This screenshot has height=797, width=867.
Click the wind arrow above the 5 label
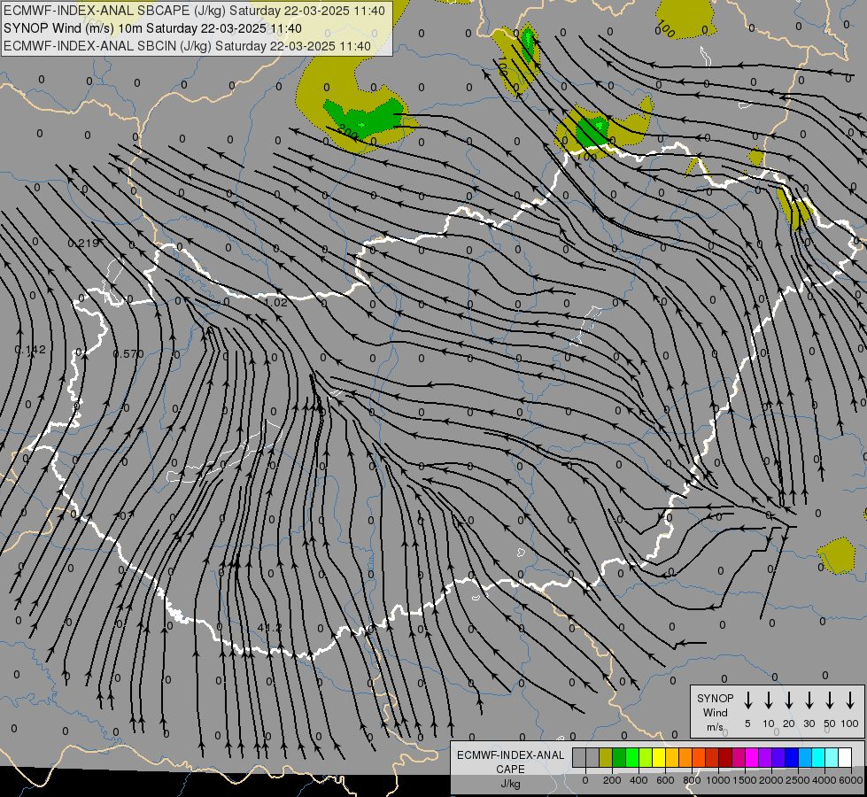747,700
